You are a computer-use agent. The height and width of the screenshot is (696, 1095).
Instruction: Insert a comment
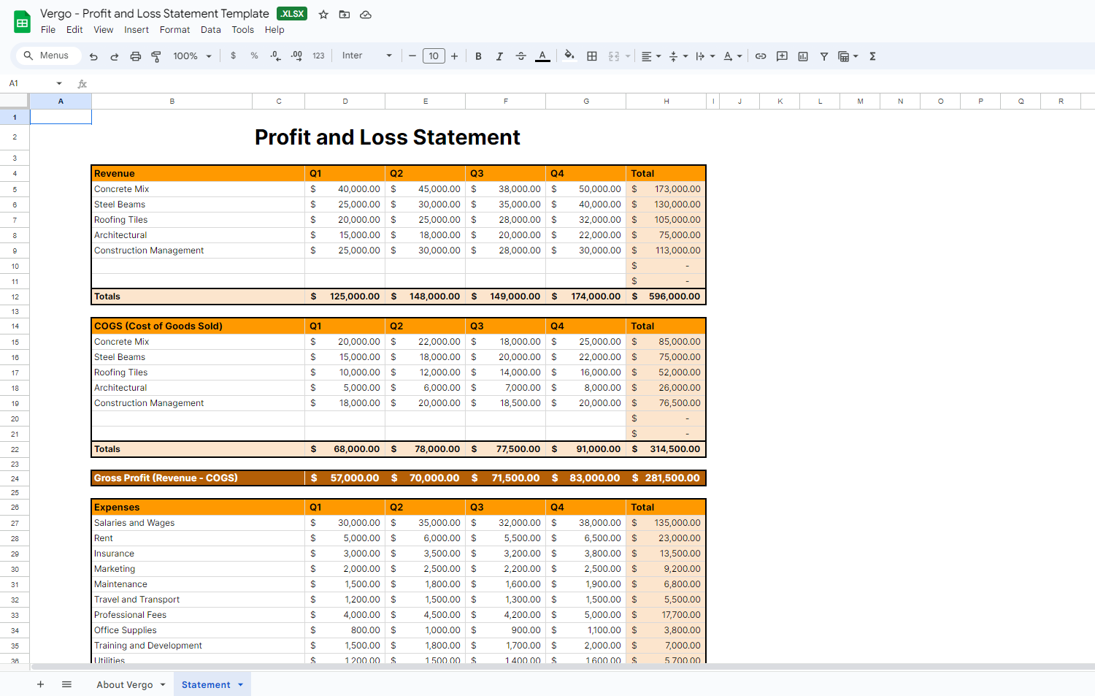pyautogui.click(x=782, y=56)
